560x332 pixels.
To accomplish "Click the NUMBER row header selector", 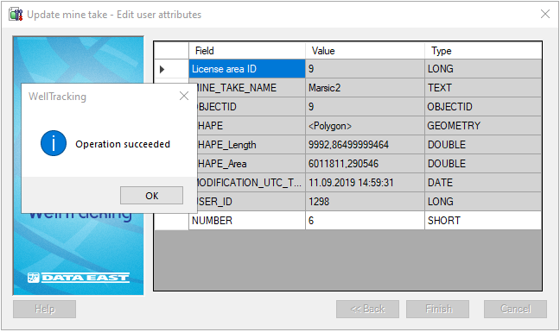I will click(x=171, y=222).
